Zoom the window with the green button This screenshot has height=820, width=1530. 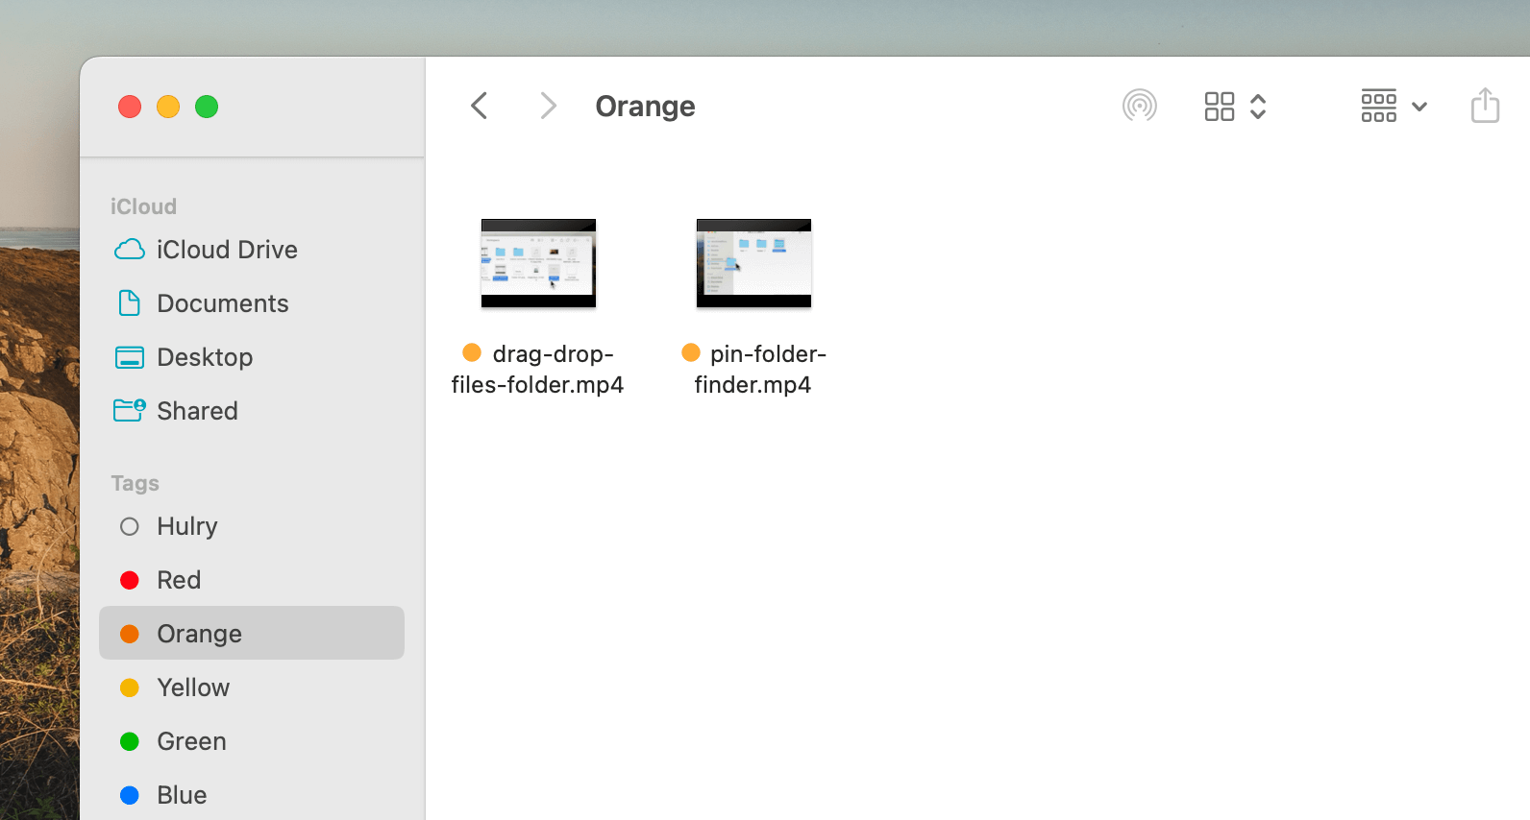coord(207,107)
